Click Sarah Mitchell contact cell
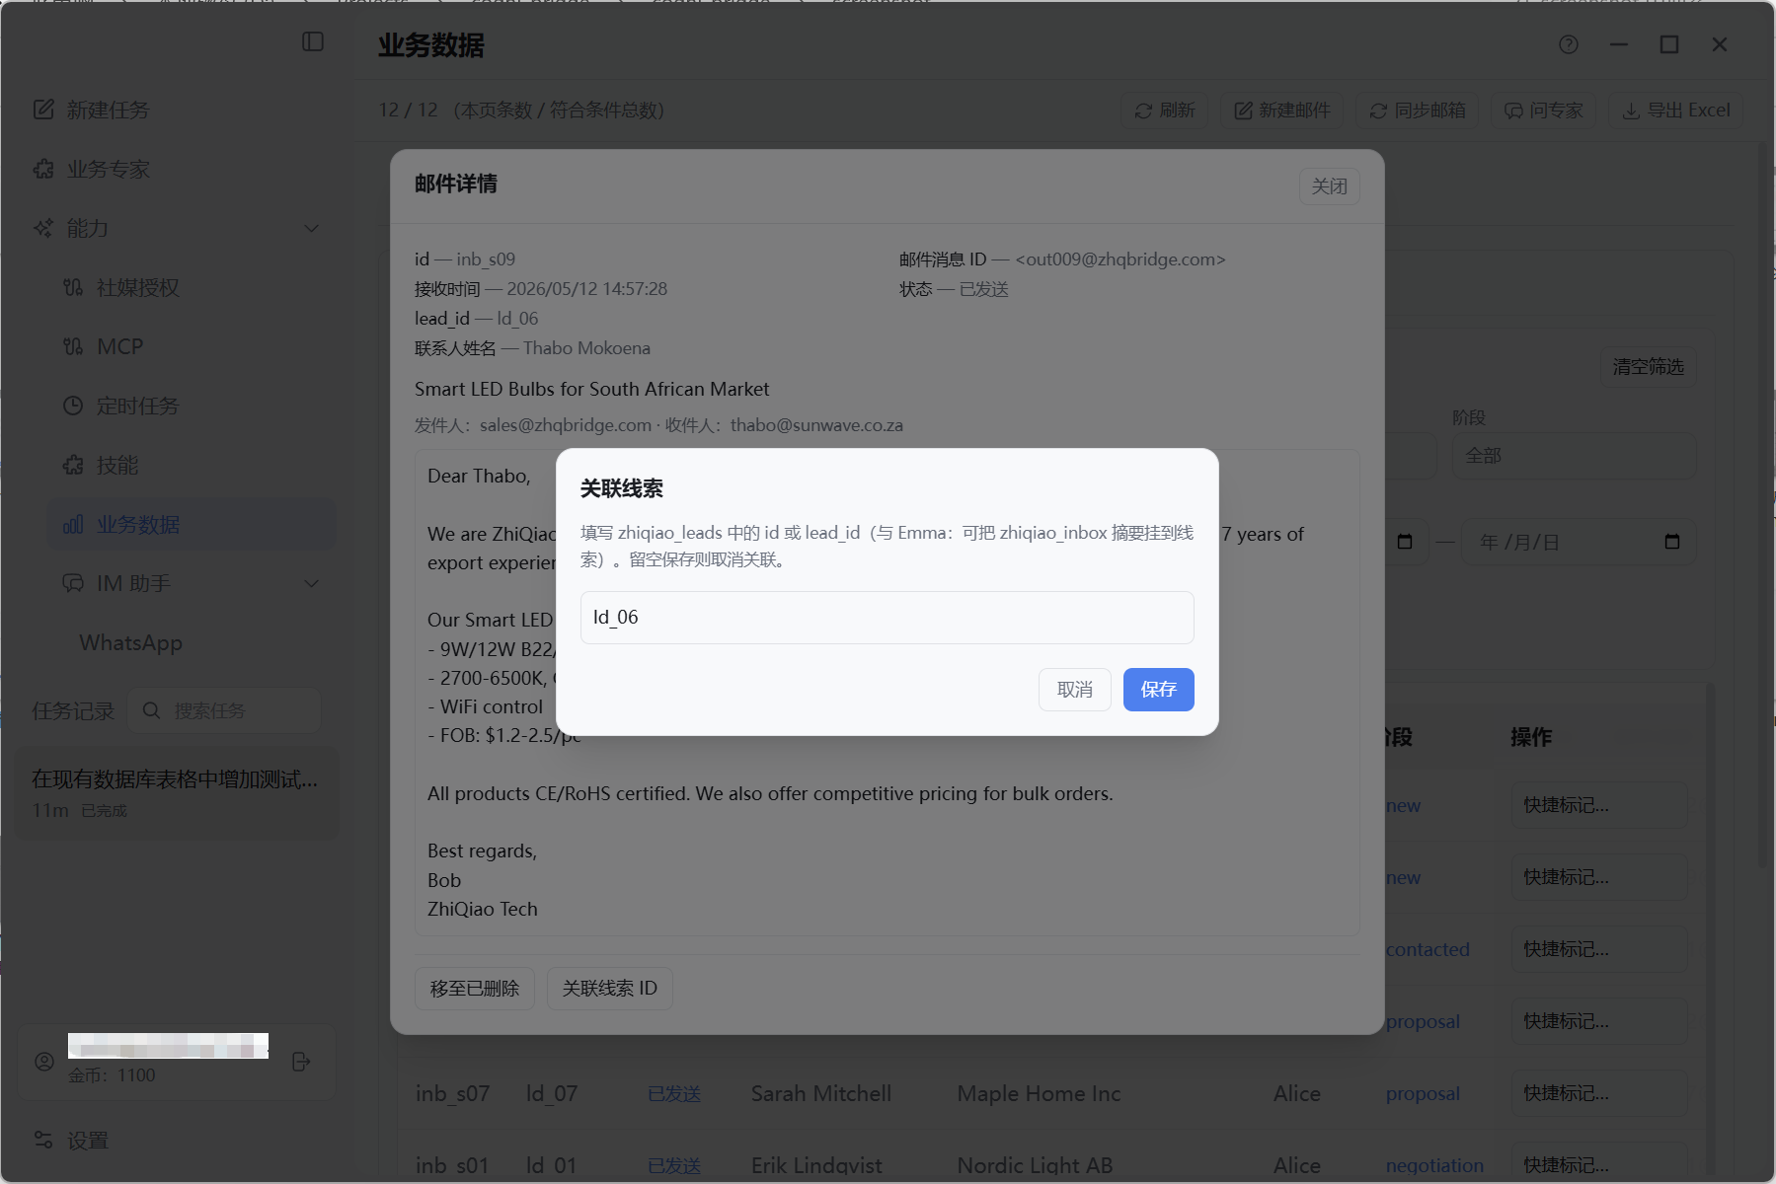Viewport: 1776px width, 1184px height. coord(820,1093)
